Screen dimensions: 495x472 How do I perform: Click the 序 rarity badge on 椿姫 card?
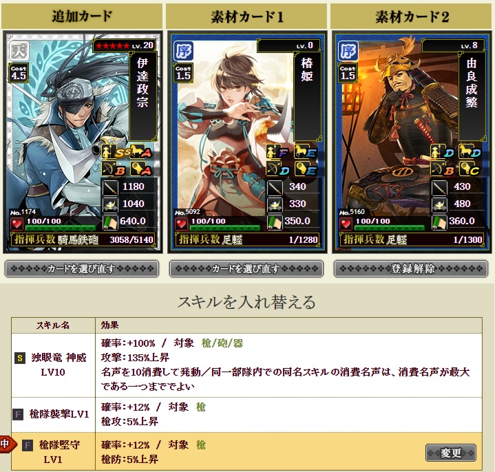[183, 50]
